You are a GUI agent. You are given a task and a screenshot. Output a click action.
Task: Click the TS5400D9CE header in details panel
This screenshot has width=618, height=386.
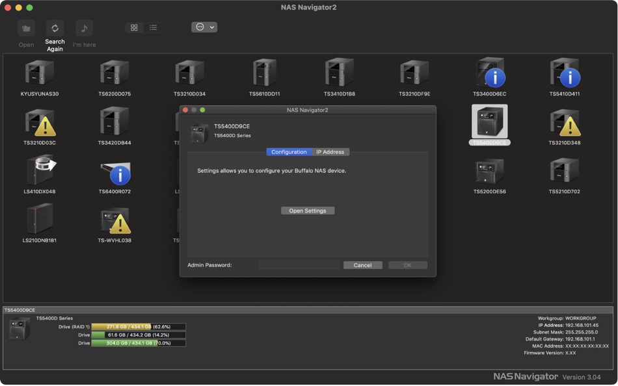(x=20, y=311)
